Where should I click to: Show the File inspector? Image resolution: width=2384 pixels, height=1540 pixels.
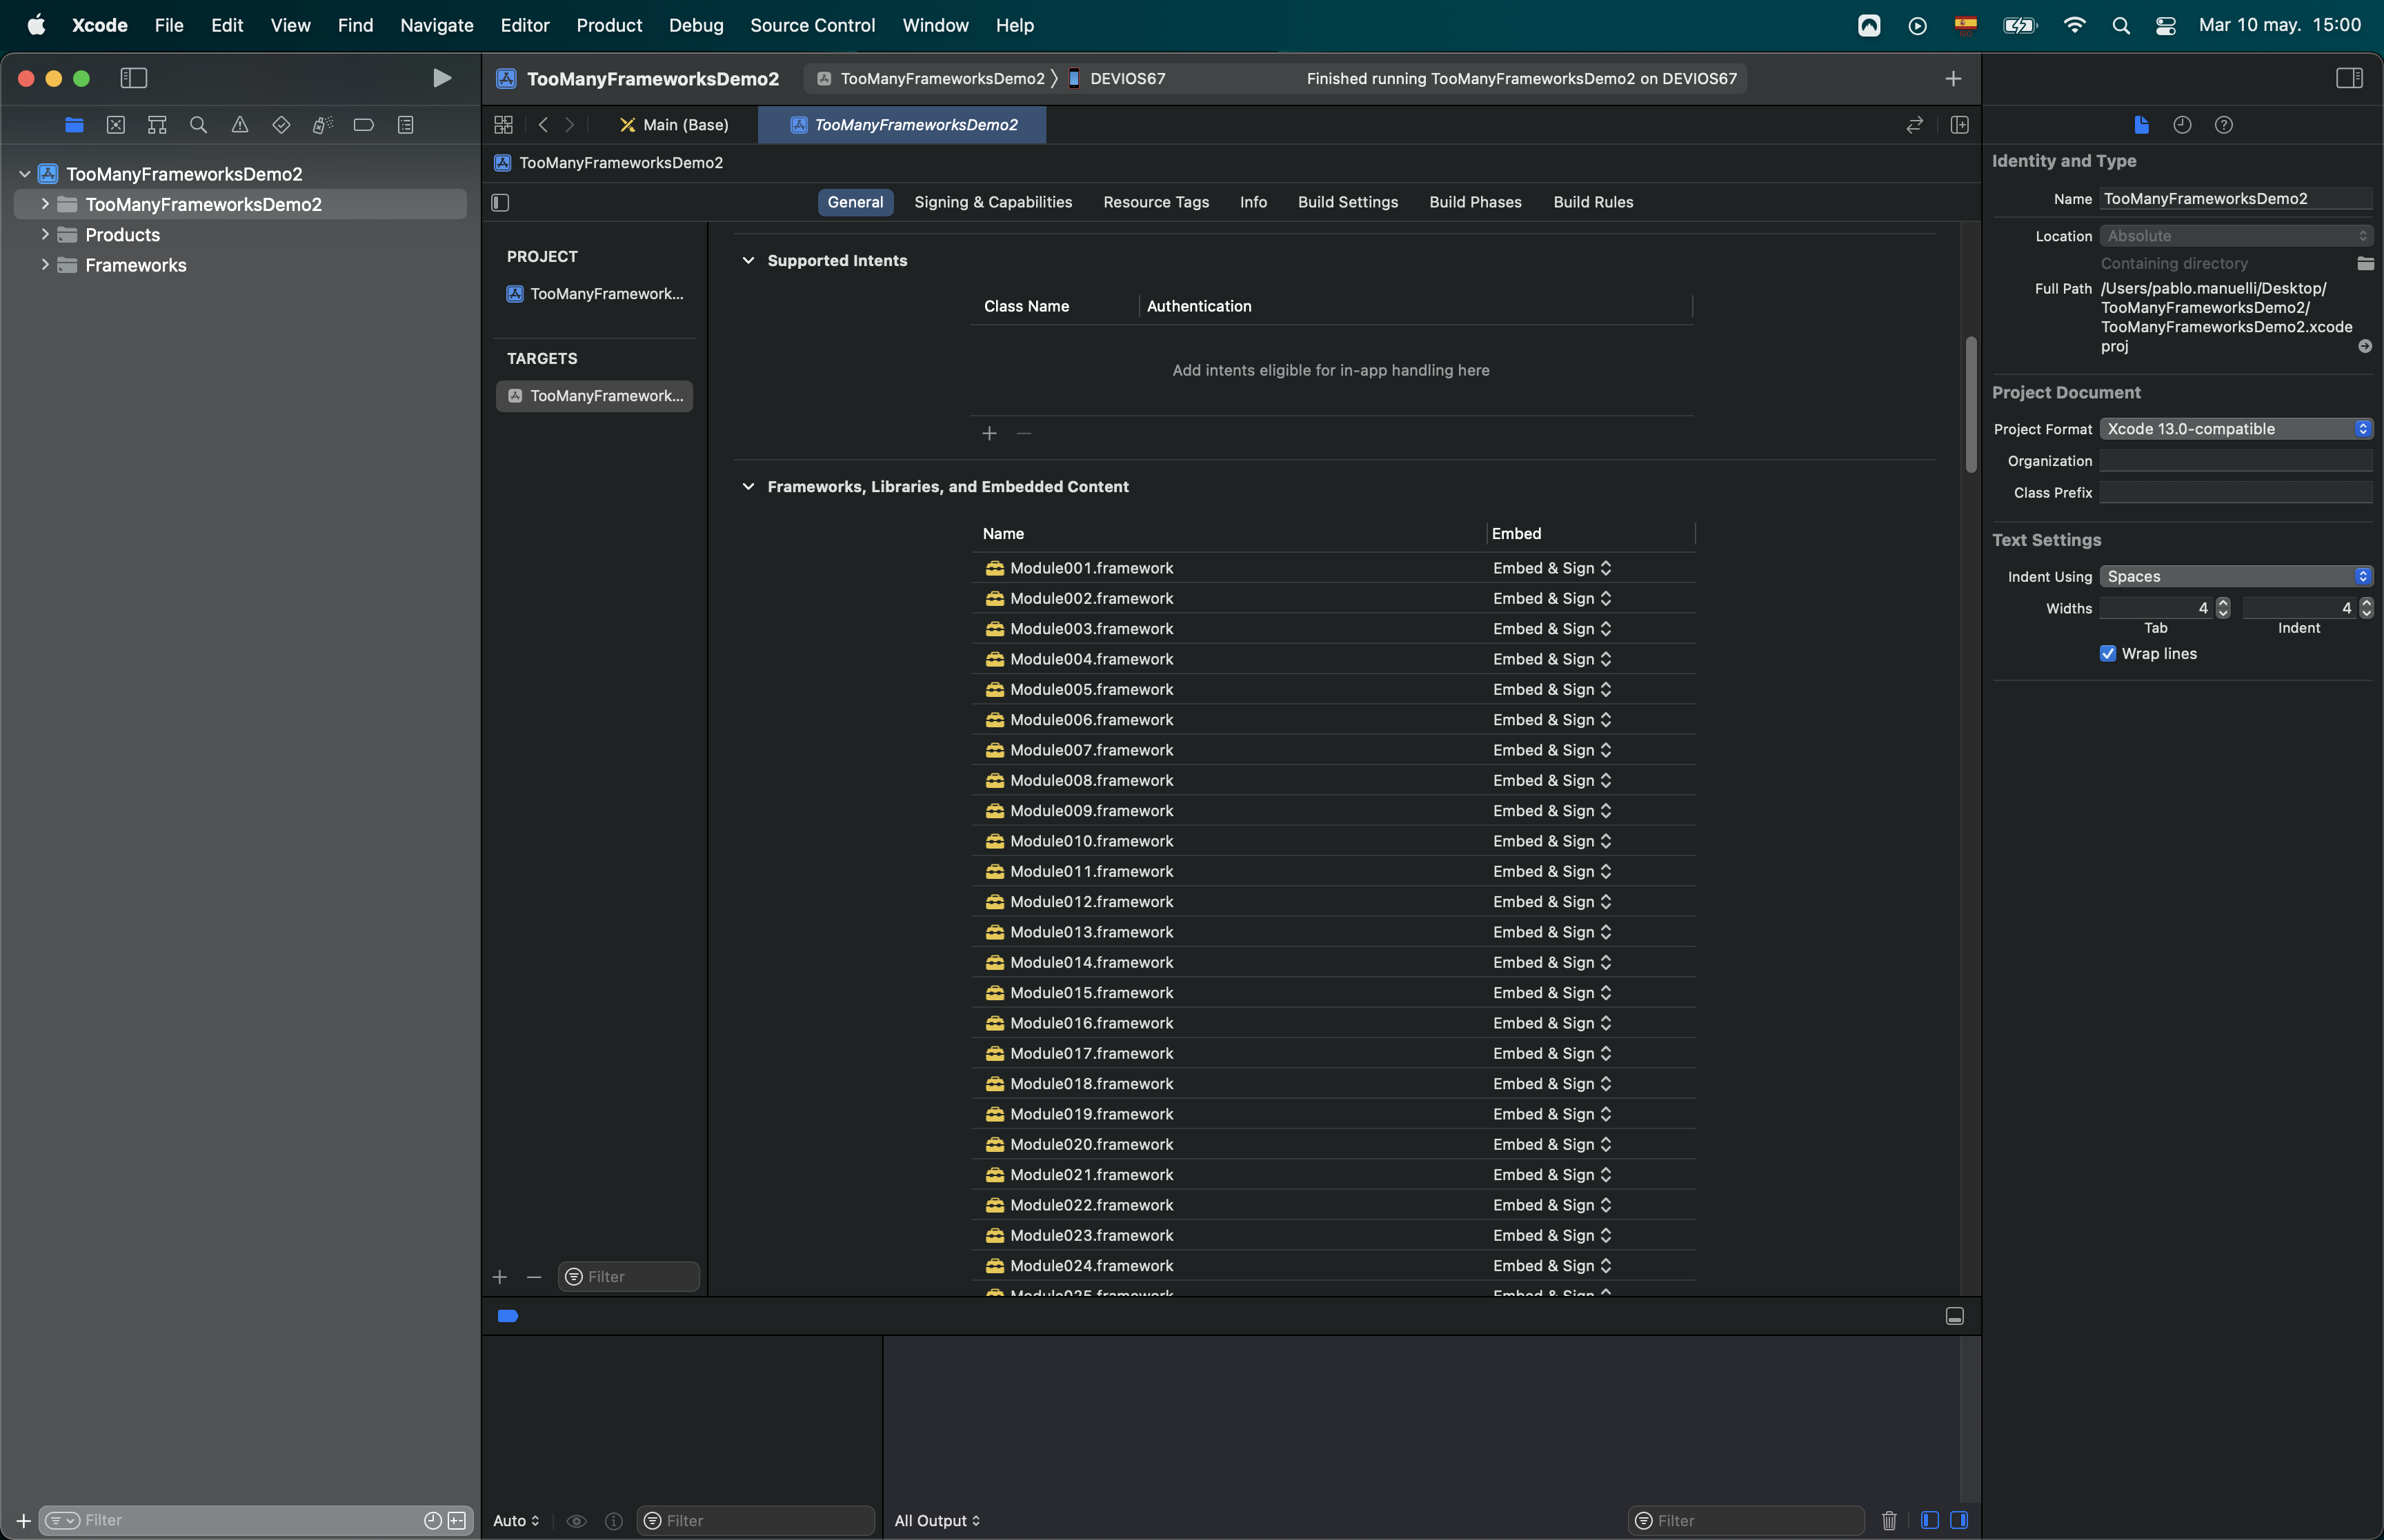2141,125
